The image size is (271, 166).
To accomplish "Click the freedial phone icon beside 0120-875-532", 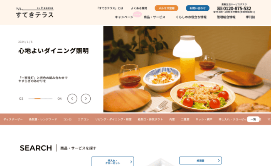I will tap(219, 8).
